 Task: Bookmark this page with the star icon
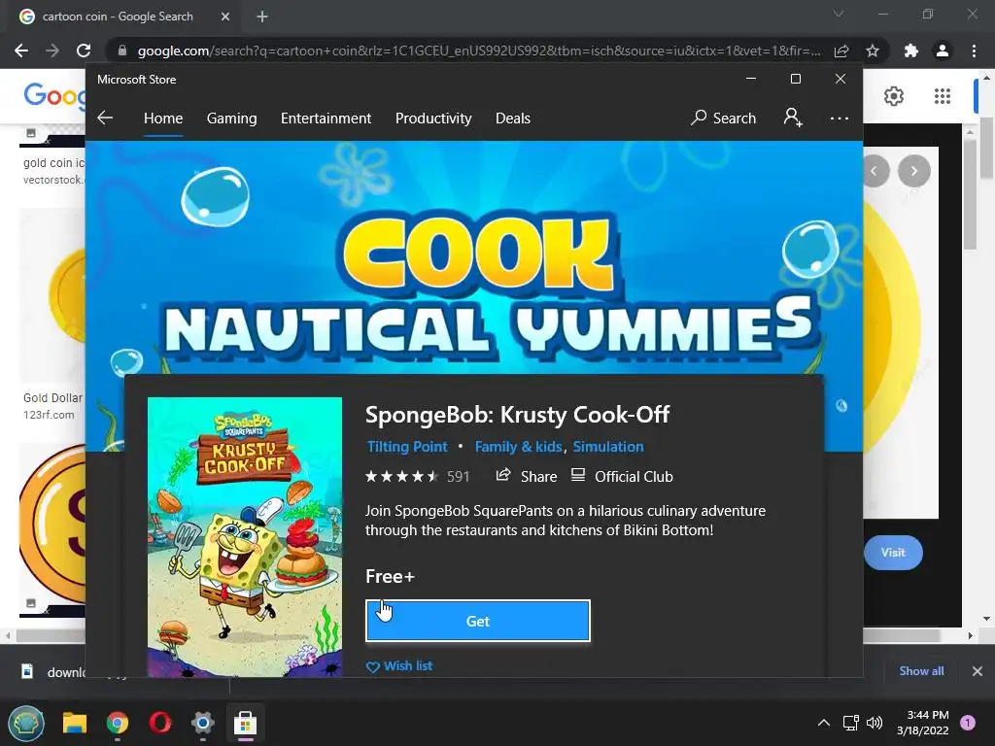point(873,51)
